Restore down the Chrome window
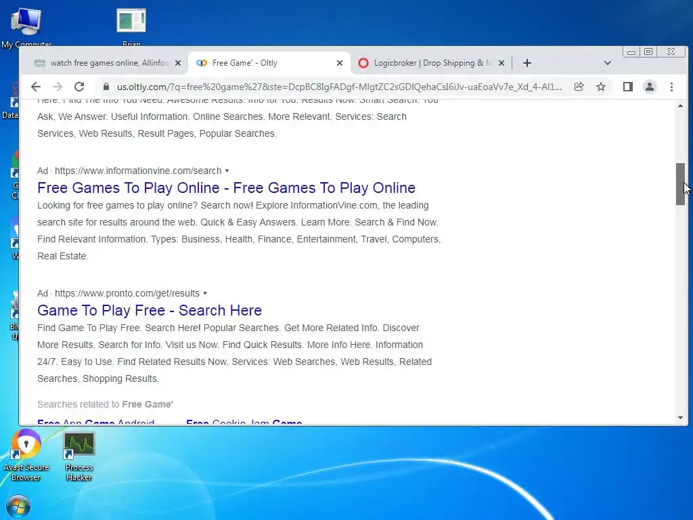 click(x=648, y=52)
